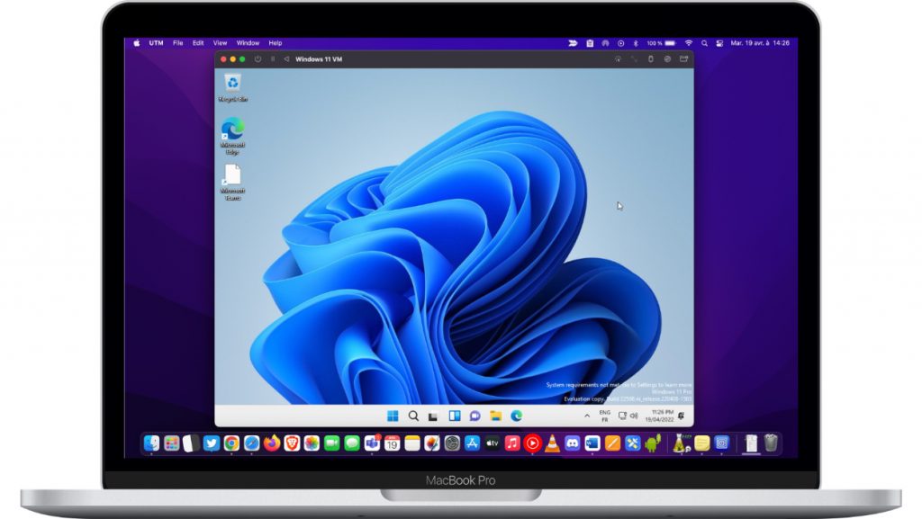The height and width of the screenshot is (519, 922).
Task: Open Task View in Windows taskbar
Action: coord(433,416)
